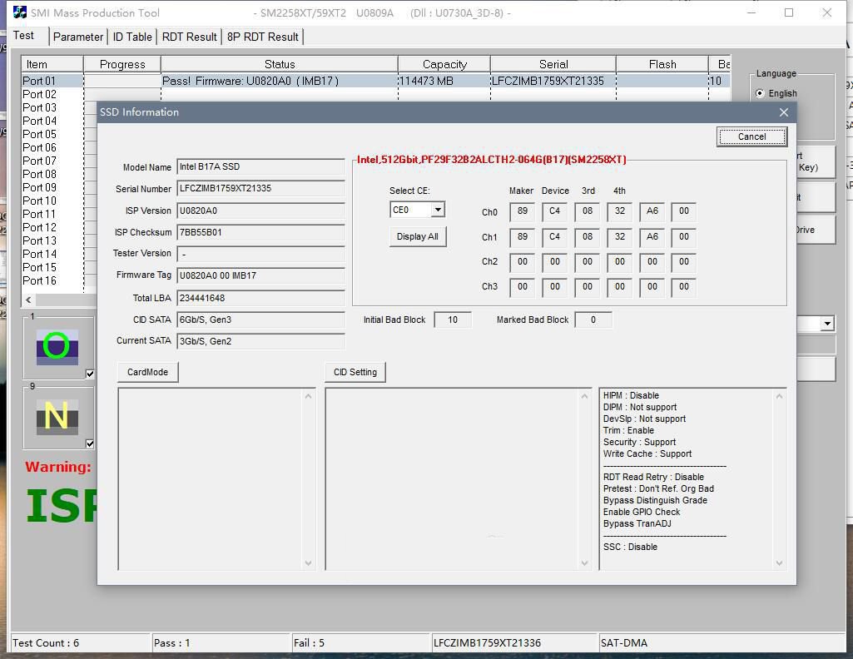Image resolution: width=853 pixels, height=659 pixels.
Task: Click 'RDT Read Retry : Disable' line
Action: [x=653, y=477]
